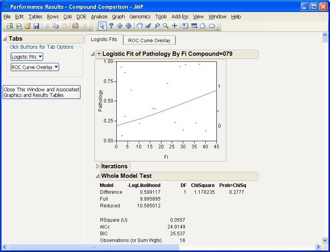Click the horizontal scrollbar thumb
This screenshot has width=330, height=252.
point(94,247)
